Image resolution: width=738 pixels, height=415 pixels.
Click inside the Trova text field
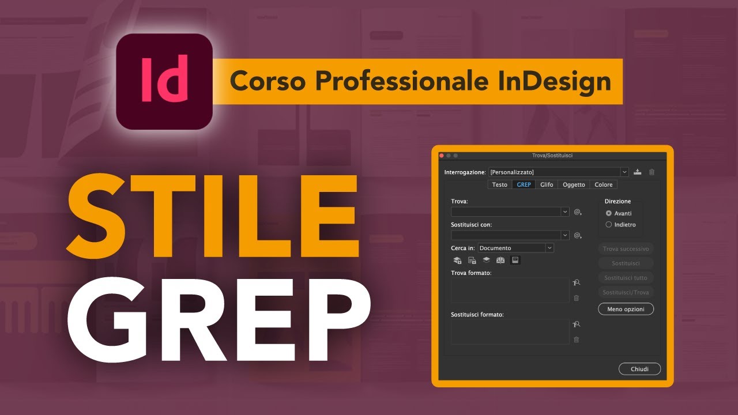click(x=506, y=212)
